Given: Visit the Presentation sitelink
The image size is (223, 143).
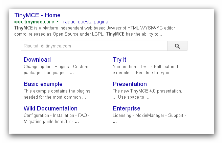Looking at the screenshot, I should point(130,84).
